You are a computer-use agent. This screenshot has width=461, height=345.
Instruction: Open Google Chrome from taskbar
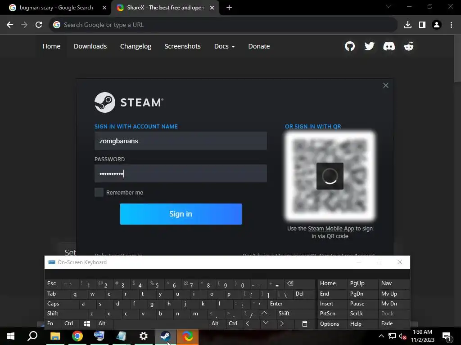pyautogui.click(x=77, y=336)
